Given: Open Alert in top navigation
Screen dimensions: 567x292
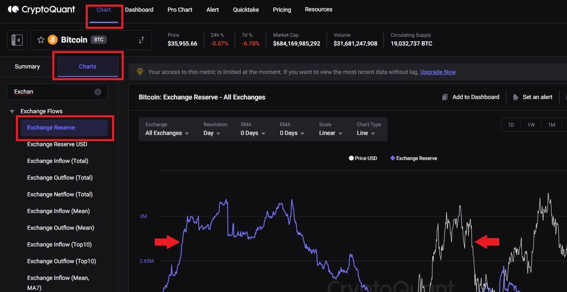Looking at the screenshot, I should [212, 10].
